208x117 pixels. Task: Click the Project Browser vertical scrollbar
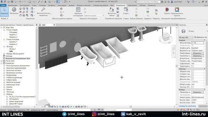pos(37,49)
